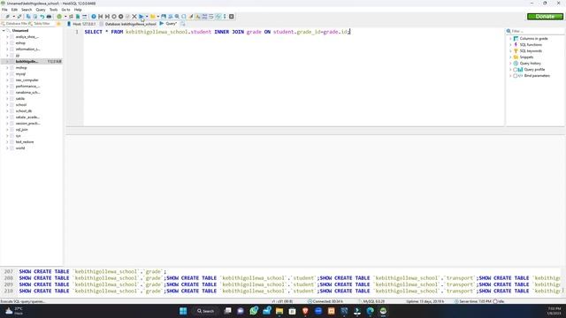Viewport: 566px width, 318px height.
Task: Select SQL keywords helper item
Action: click(x=531, y=51)
